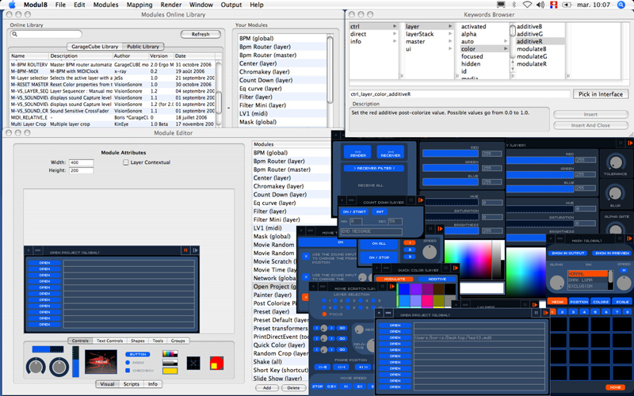Image resolution: width=634 pixels, height=396 pixels.
Task: Open the Mapping menu
Action: click(139, 5)
